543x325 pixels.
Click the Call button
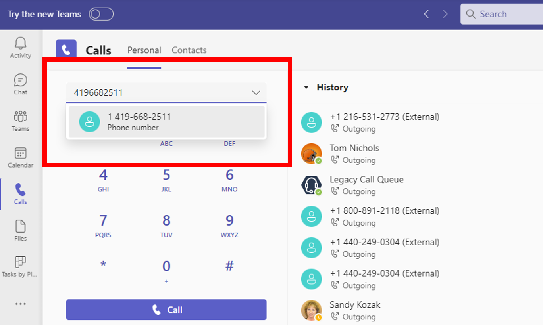(166, 310)
